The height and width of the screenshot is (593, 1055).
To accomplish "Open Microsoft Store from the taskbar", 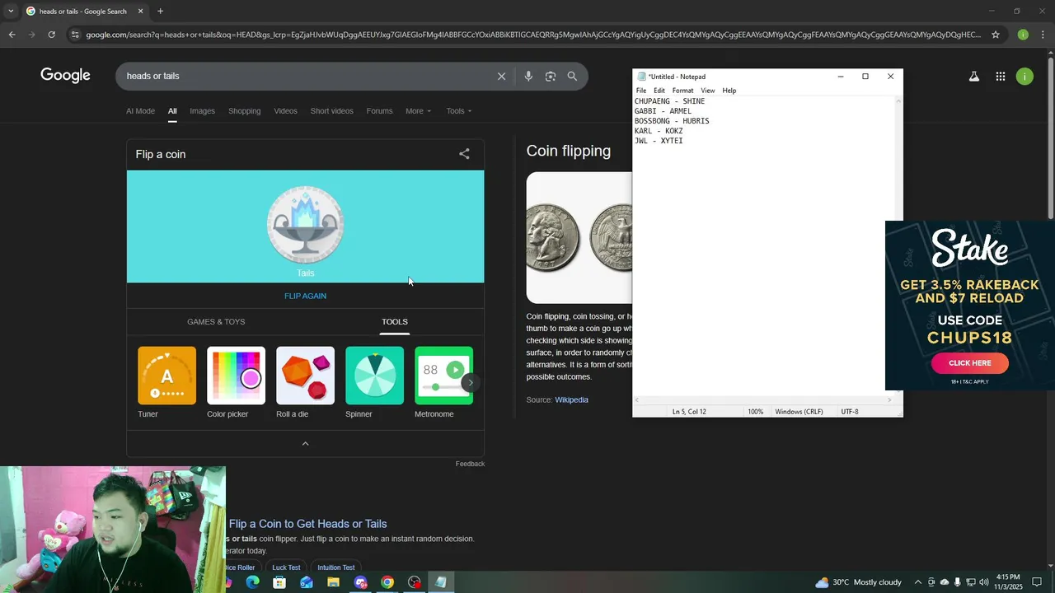I will (x=279, y=582).
